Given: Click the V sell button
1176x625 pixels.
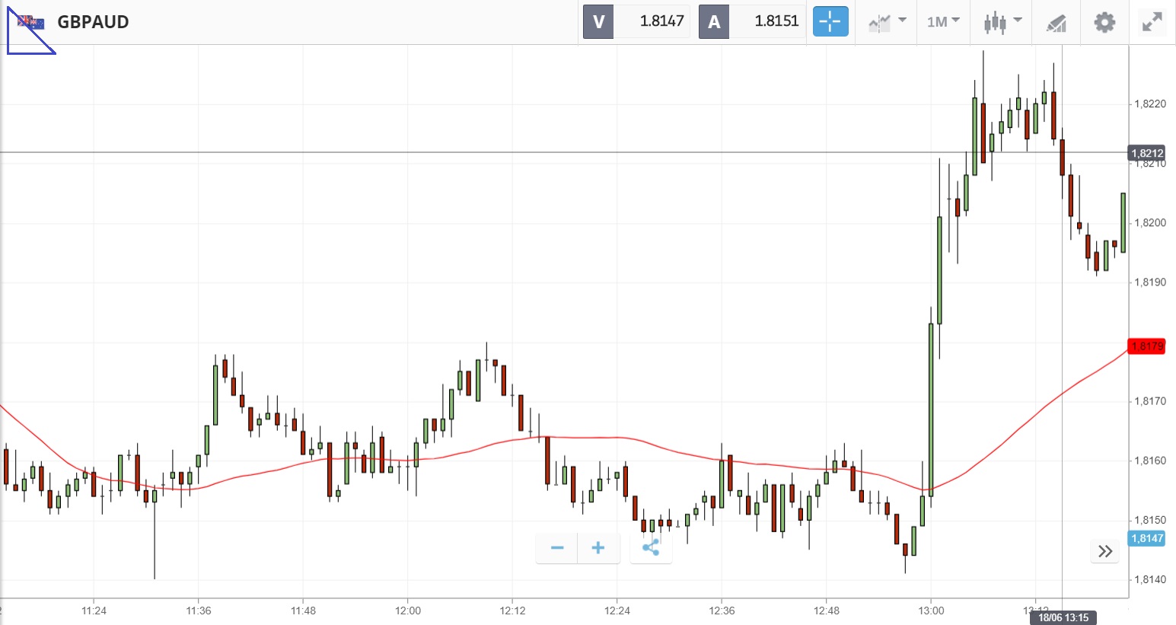Looking at the screenshot, I should click(x=598, y=21).
